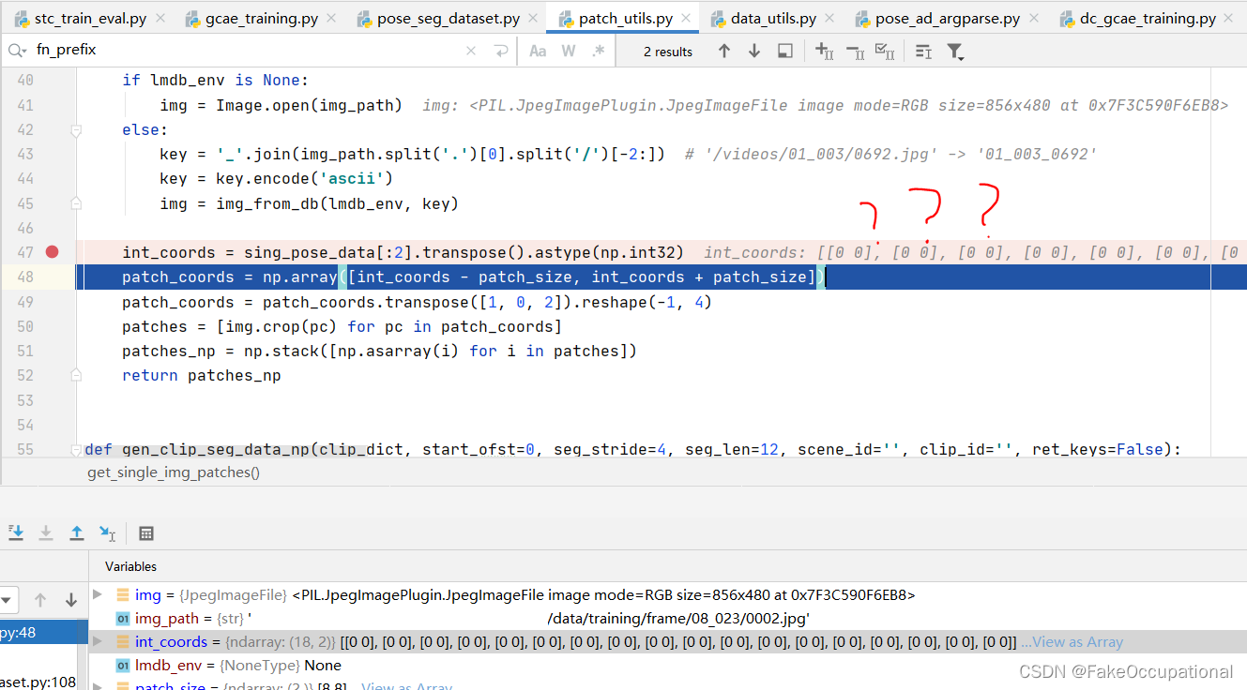Collapse function fold at line 55

point(78,449)
